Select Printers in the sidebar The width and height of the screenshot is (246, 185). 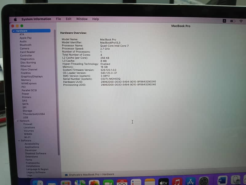[26, 97]
